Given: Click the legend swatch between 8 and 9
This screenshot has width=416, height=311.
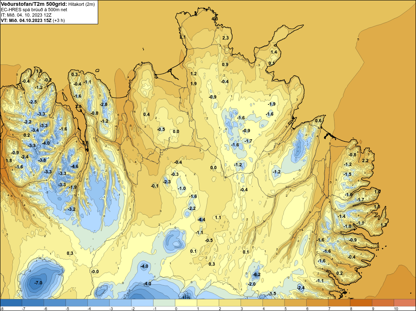Looking at the screenshot, I should click(361, 303).
